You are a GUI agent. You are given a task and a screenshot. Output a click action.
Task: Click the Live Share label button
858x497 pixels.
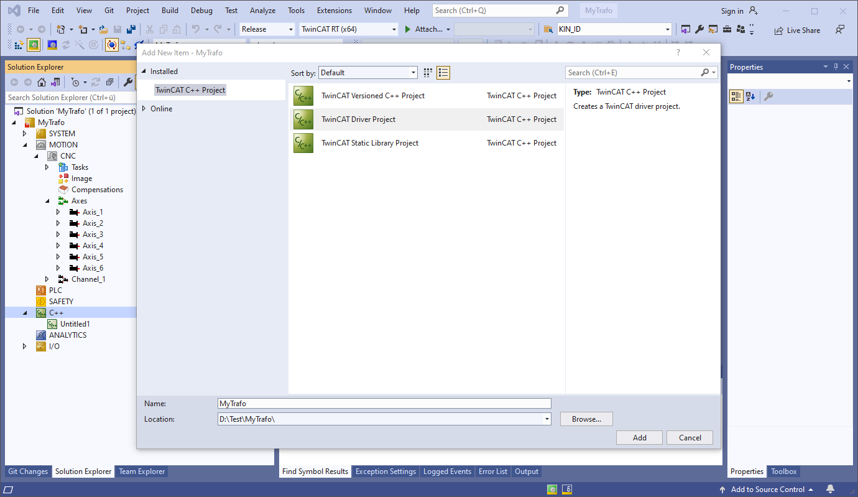803,30
